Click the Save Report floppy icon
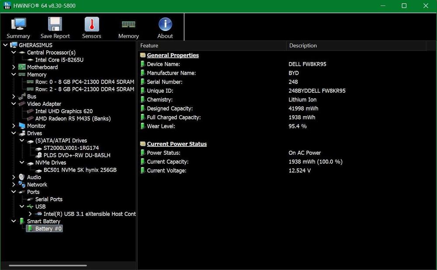Screen dimensions: 437x270 tap(55, 24)
